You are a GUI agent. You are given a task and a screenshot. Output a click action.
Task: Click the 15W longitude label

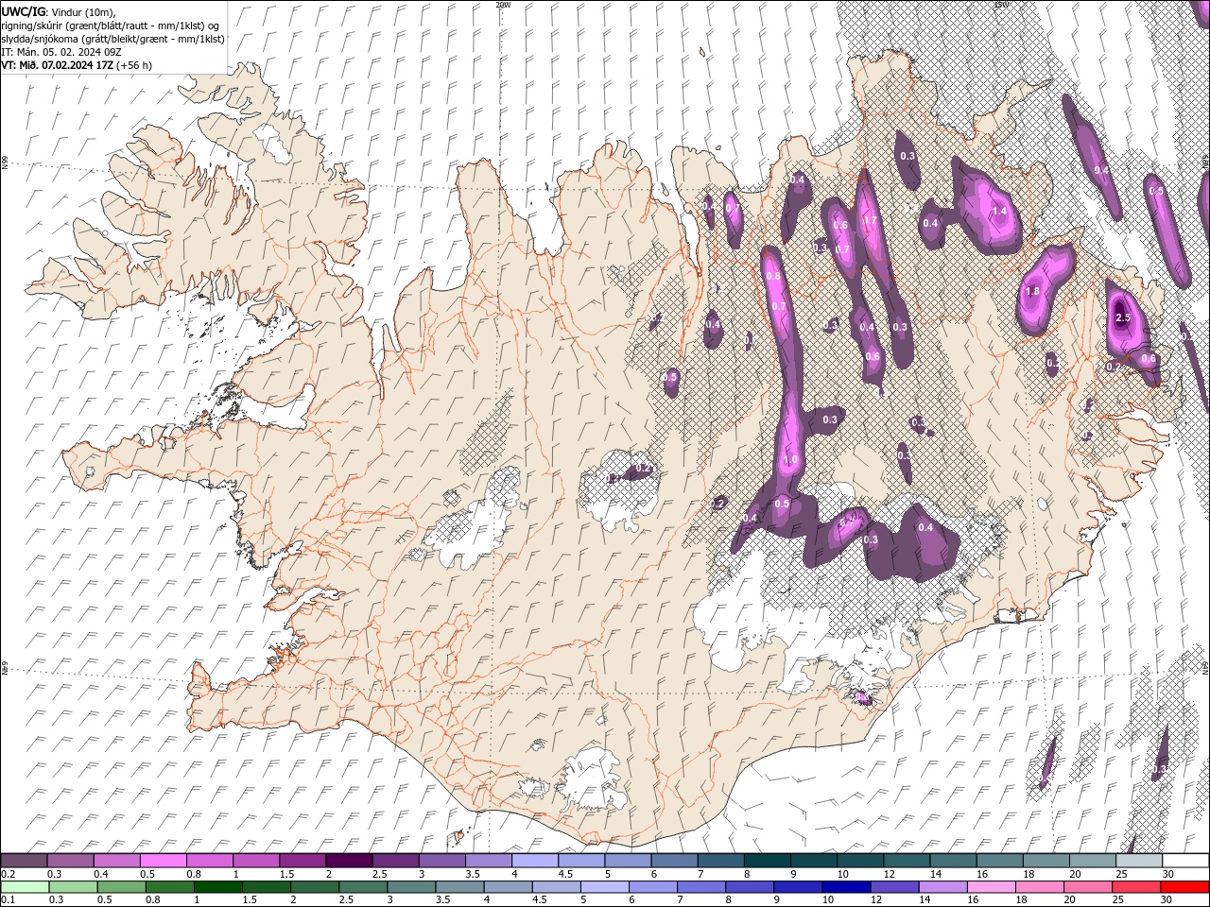tap(1001, 5)
